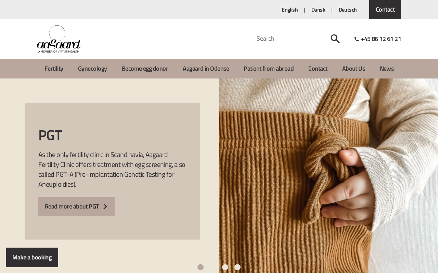The height and width of the screenshot is (273, 438).
Task: Switch language to Dansk
Action: [x=318, y=10]
